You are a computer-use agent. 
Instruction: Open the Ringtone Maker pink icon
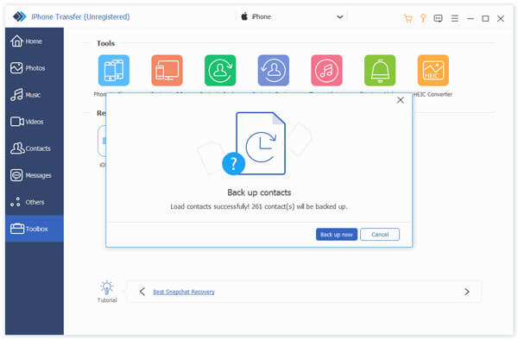coord(326,70)
